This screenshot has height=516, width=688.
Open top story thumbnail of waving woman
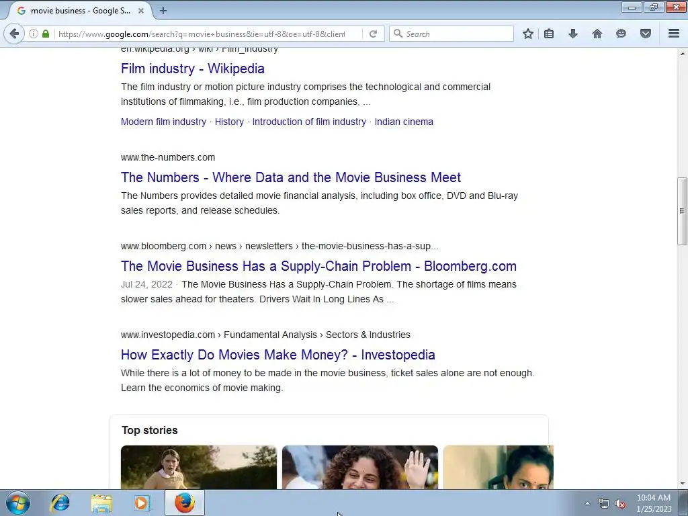click(x=360, y=468)
